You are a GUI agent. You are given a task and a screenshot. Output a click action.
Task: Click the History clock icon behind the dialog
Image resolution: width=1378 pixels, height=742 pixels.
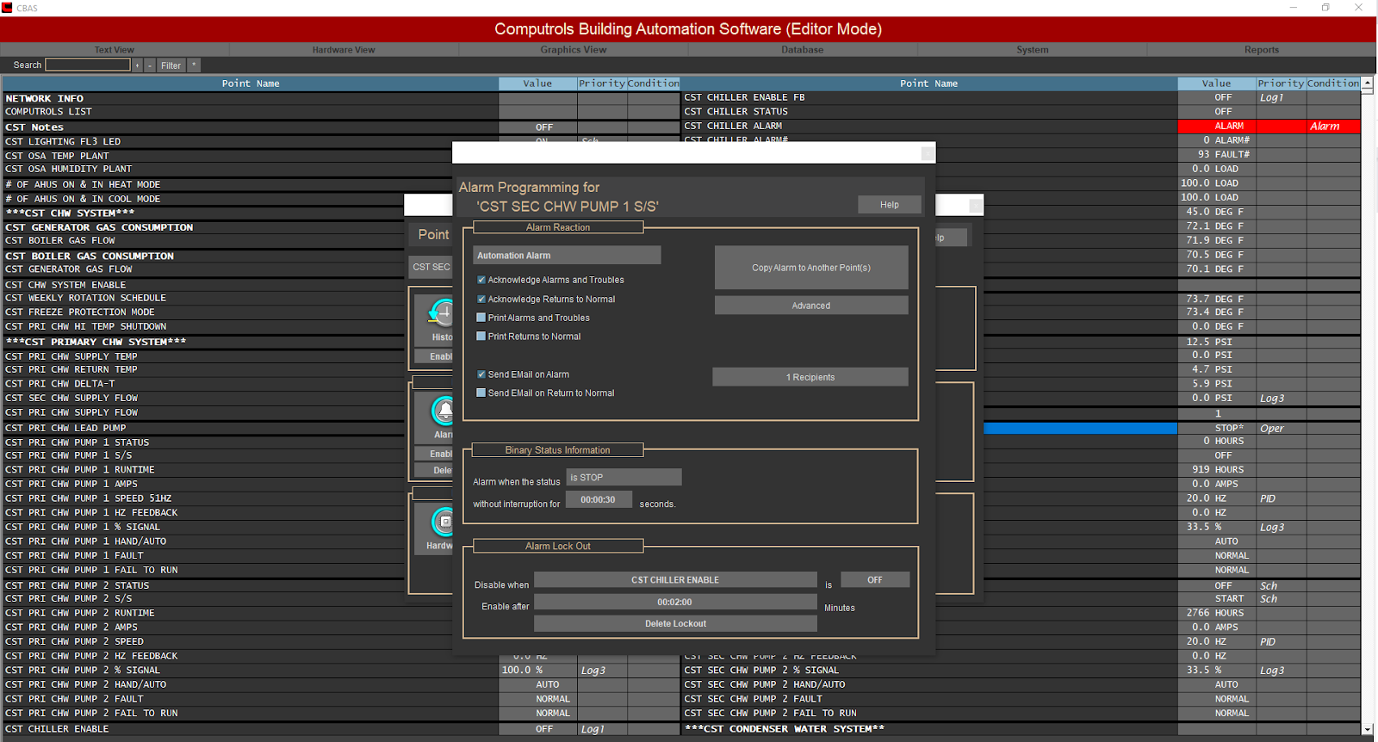[x=442, y=312]
